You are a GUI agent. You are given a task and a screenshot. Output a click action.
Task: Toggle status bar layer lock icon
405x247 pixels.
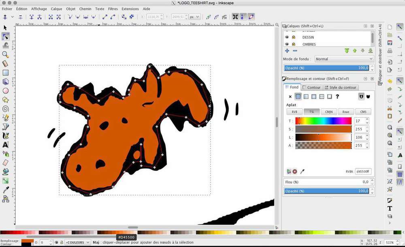(62, 243)
